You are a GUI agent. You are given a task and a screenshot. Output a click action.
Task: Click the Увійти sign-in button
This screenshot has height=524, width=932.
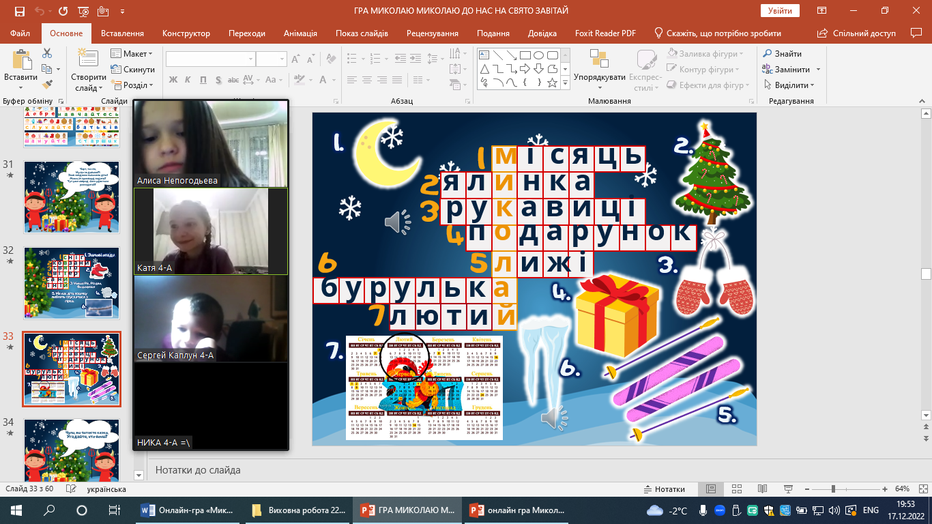[x=779, y=11]
